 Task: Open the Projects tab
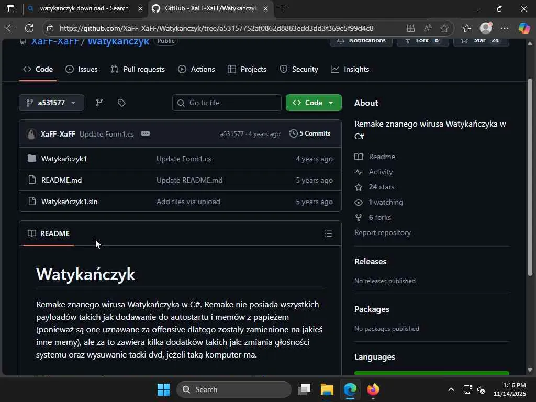point(247,70)
